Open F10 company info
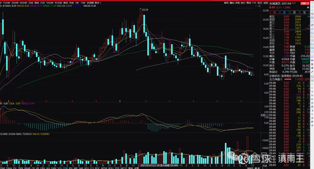The image size is (314, 169). pos(254,3)
